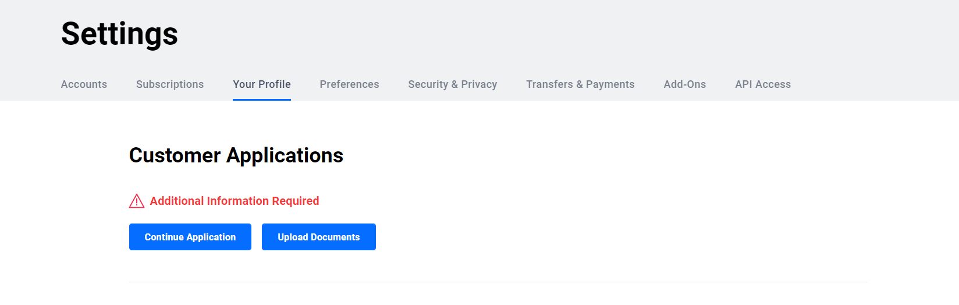The image size is (959, 305).
Task: Select the Your Profile tab
Action: coord(262,84)
